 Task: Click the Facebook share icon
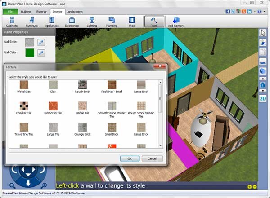(228, 12)
